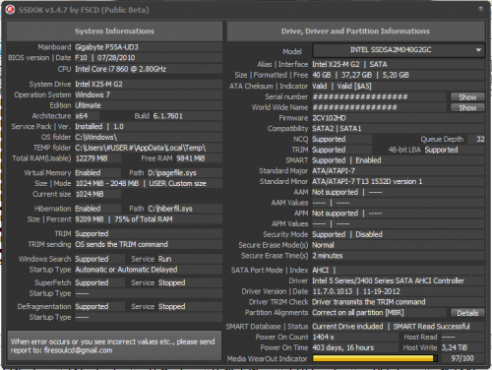Click the Intel 5 Series/3400 Series driver name
The width and height of the screenshot is (492, 370).
pyautogui.click(x=389, y=280)
